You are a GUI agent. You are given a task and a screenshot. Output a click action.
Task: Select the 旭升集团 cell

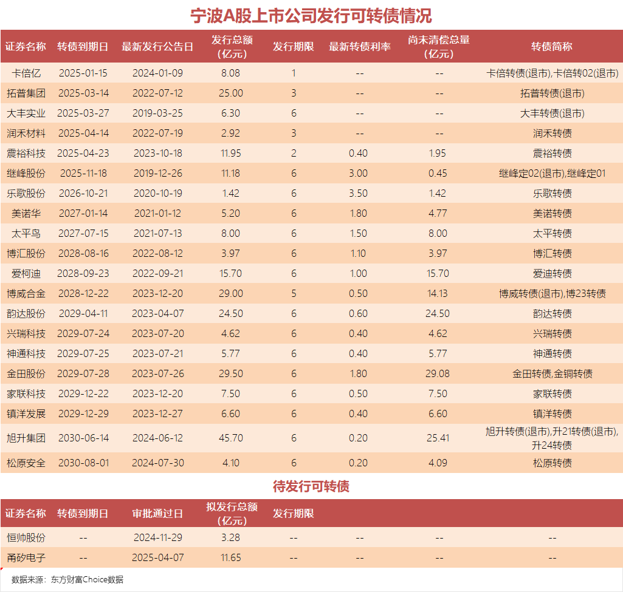(x=26, y=438)
